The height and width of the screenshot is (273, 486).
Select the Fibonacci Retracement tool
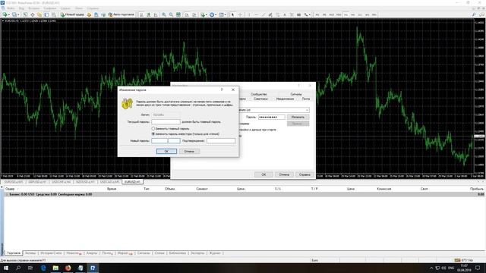tap(277, 14)
